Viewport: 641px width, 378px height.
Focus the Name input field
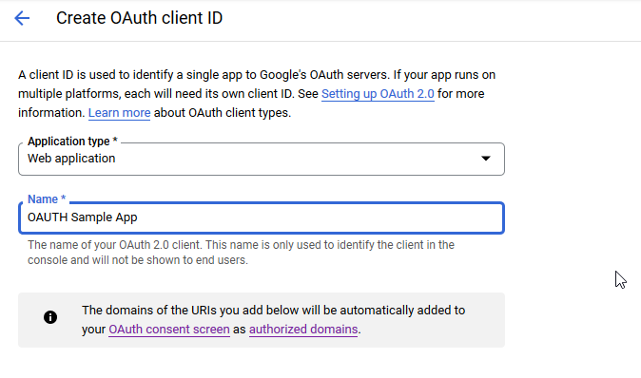pyautogui.click(x=262, y=217)
